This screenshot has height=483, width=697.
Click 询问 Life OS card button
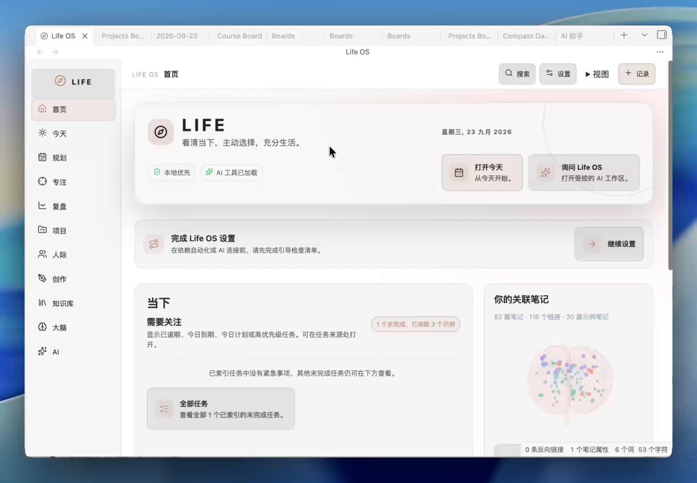click(x=584, y=172)
